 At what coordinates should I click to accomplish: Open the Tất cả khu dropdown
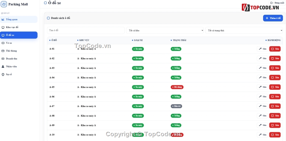165,30
